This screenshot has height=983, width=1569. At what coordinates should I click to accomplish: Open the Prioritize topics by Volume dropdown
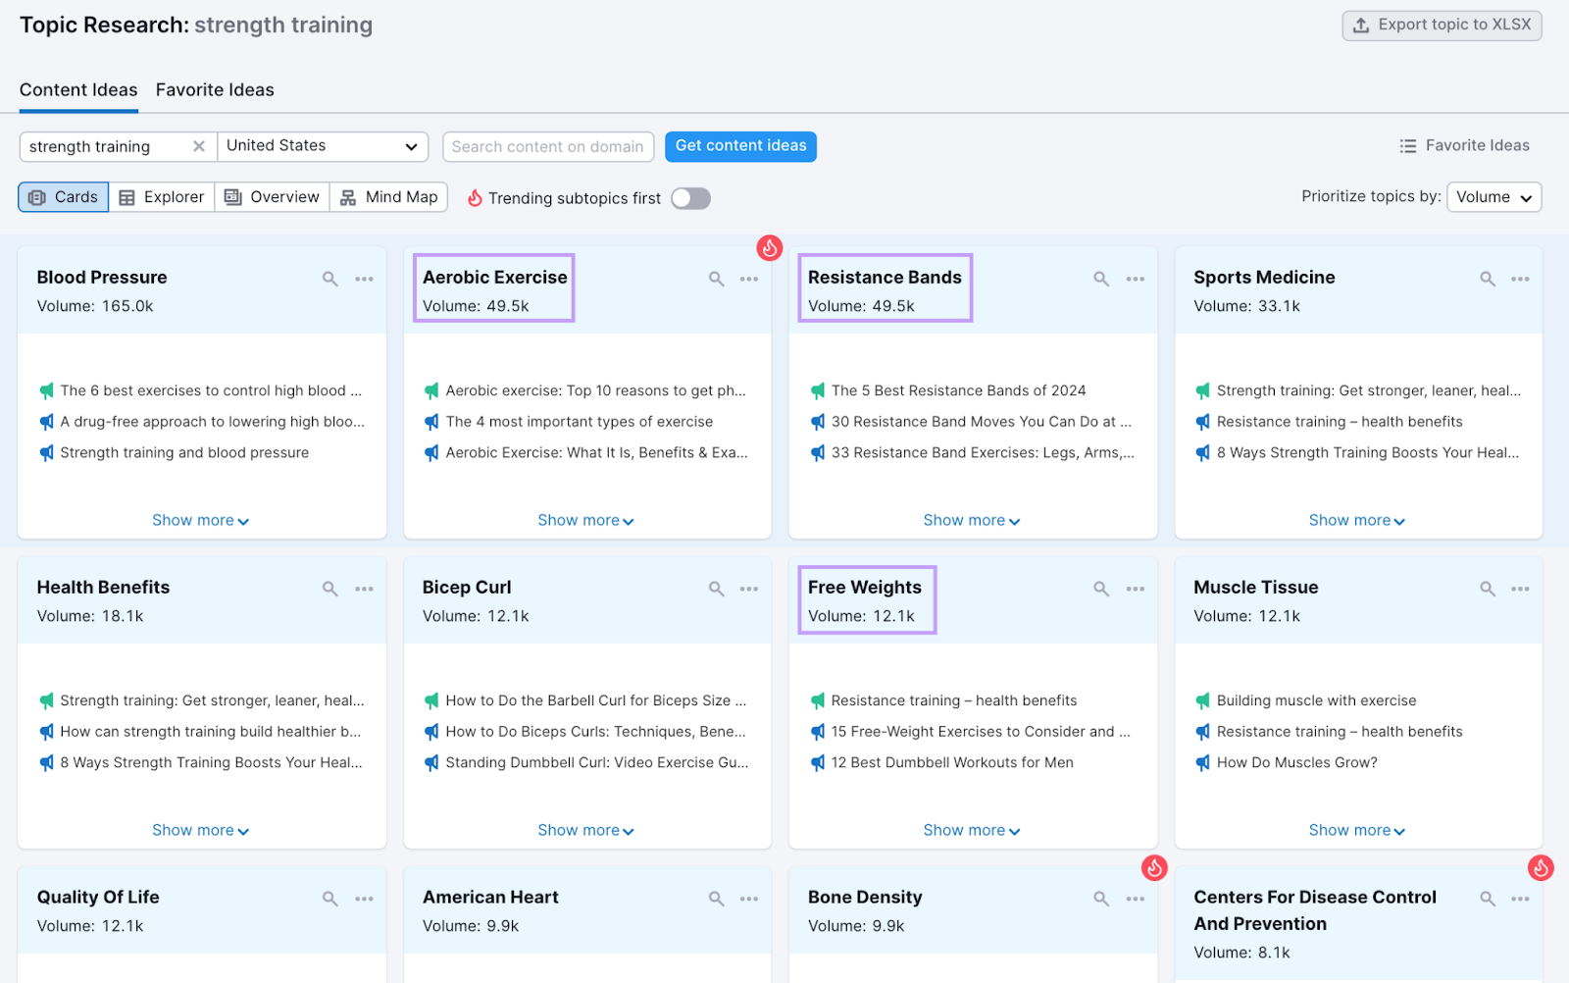(x=1493, y=196)
